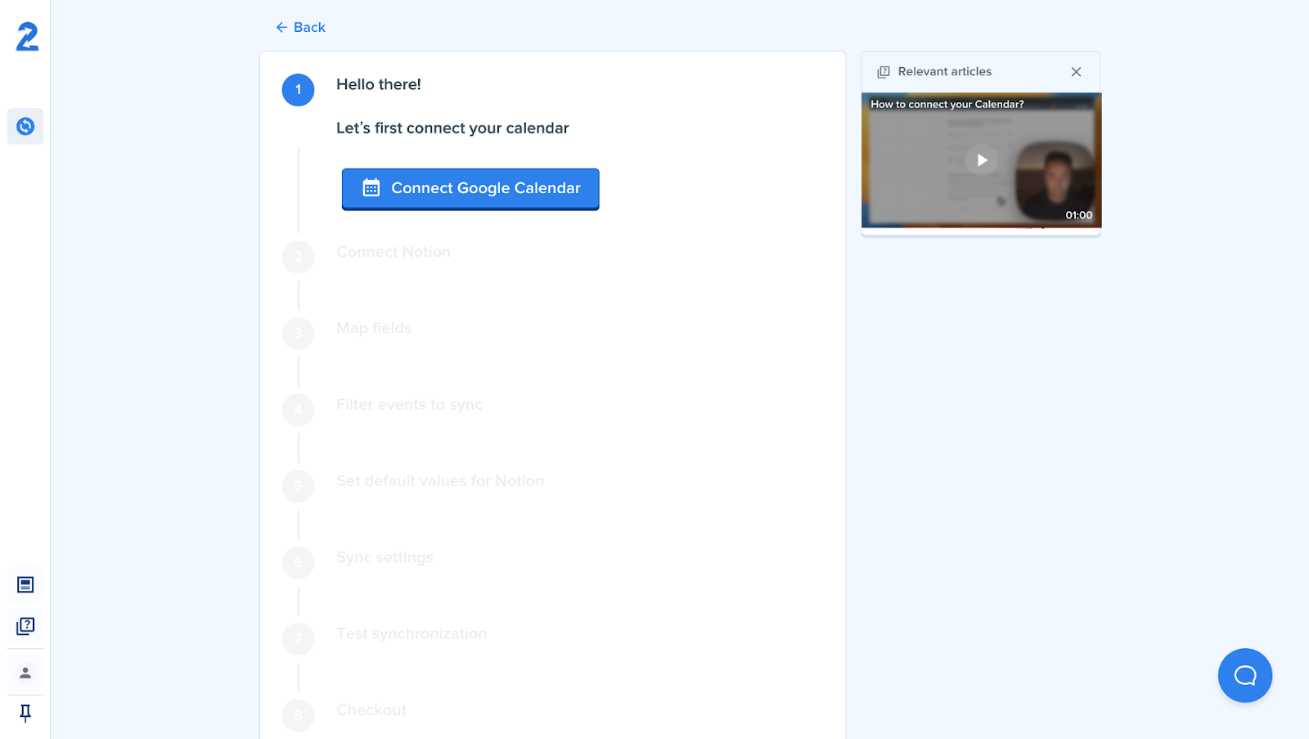Click Connect Google Calendar button

(470, 189)
